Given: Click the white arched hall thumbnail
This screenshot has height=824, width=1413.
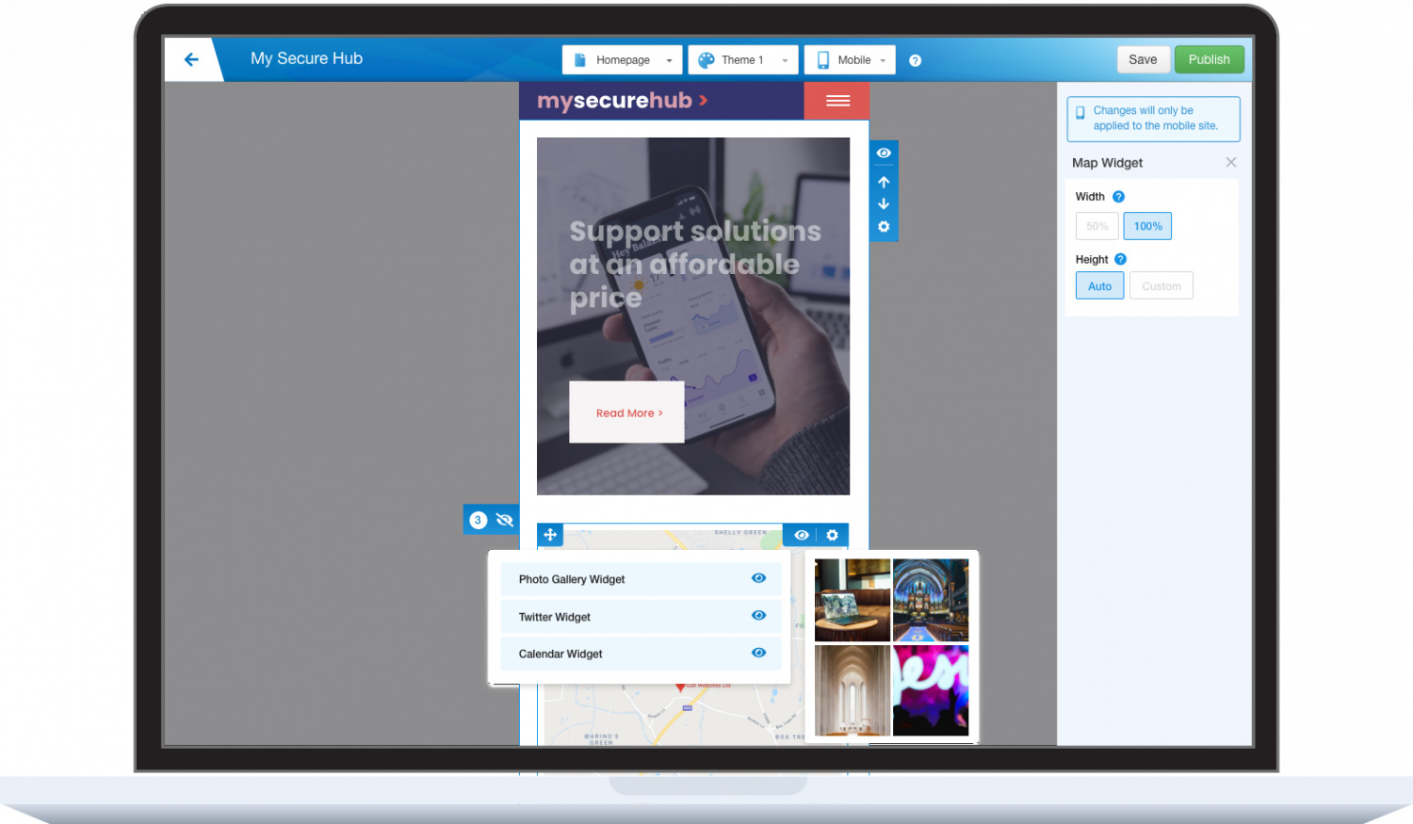Looking at the screenshot, I should pyautogui.click(x=853, y=690).
